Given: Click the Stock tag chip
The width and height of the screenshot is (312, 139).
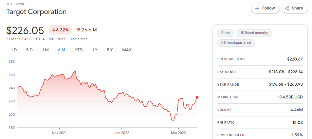Looking at the screenshot, I should coord(226,33).
